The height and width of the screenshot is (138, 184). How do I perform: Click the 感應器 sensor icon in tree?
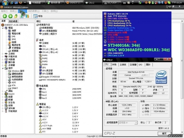[9, 51]
